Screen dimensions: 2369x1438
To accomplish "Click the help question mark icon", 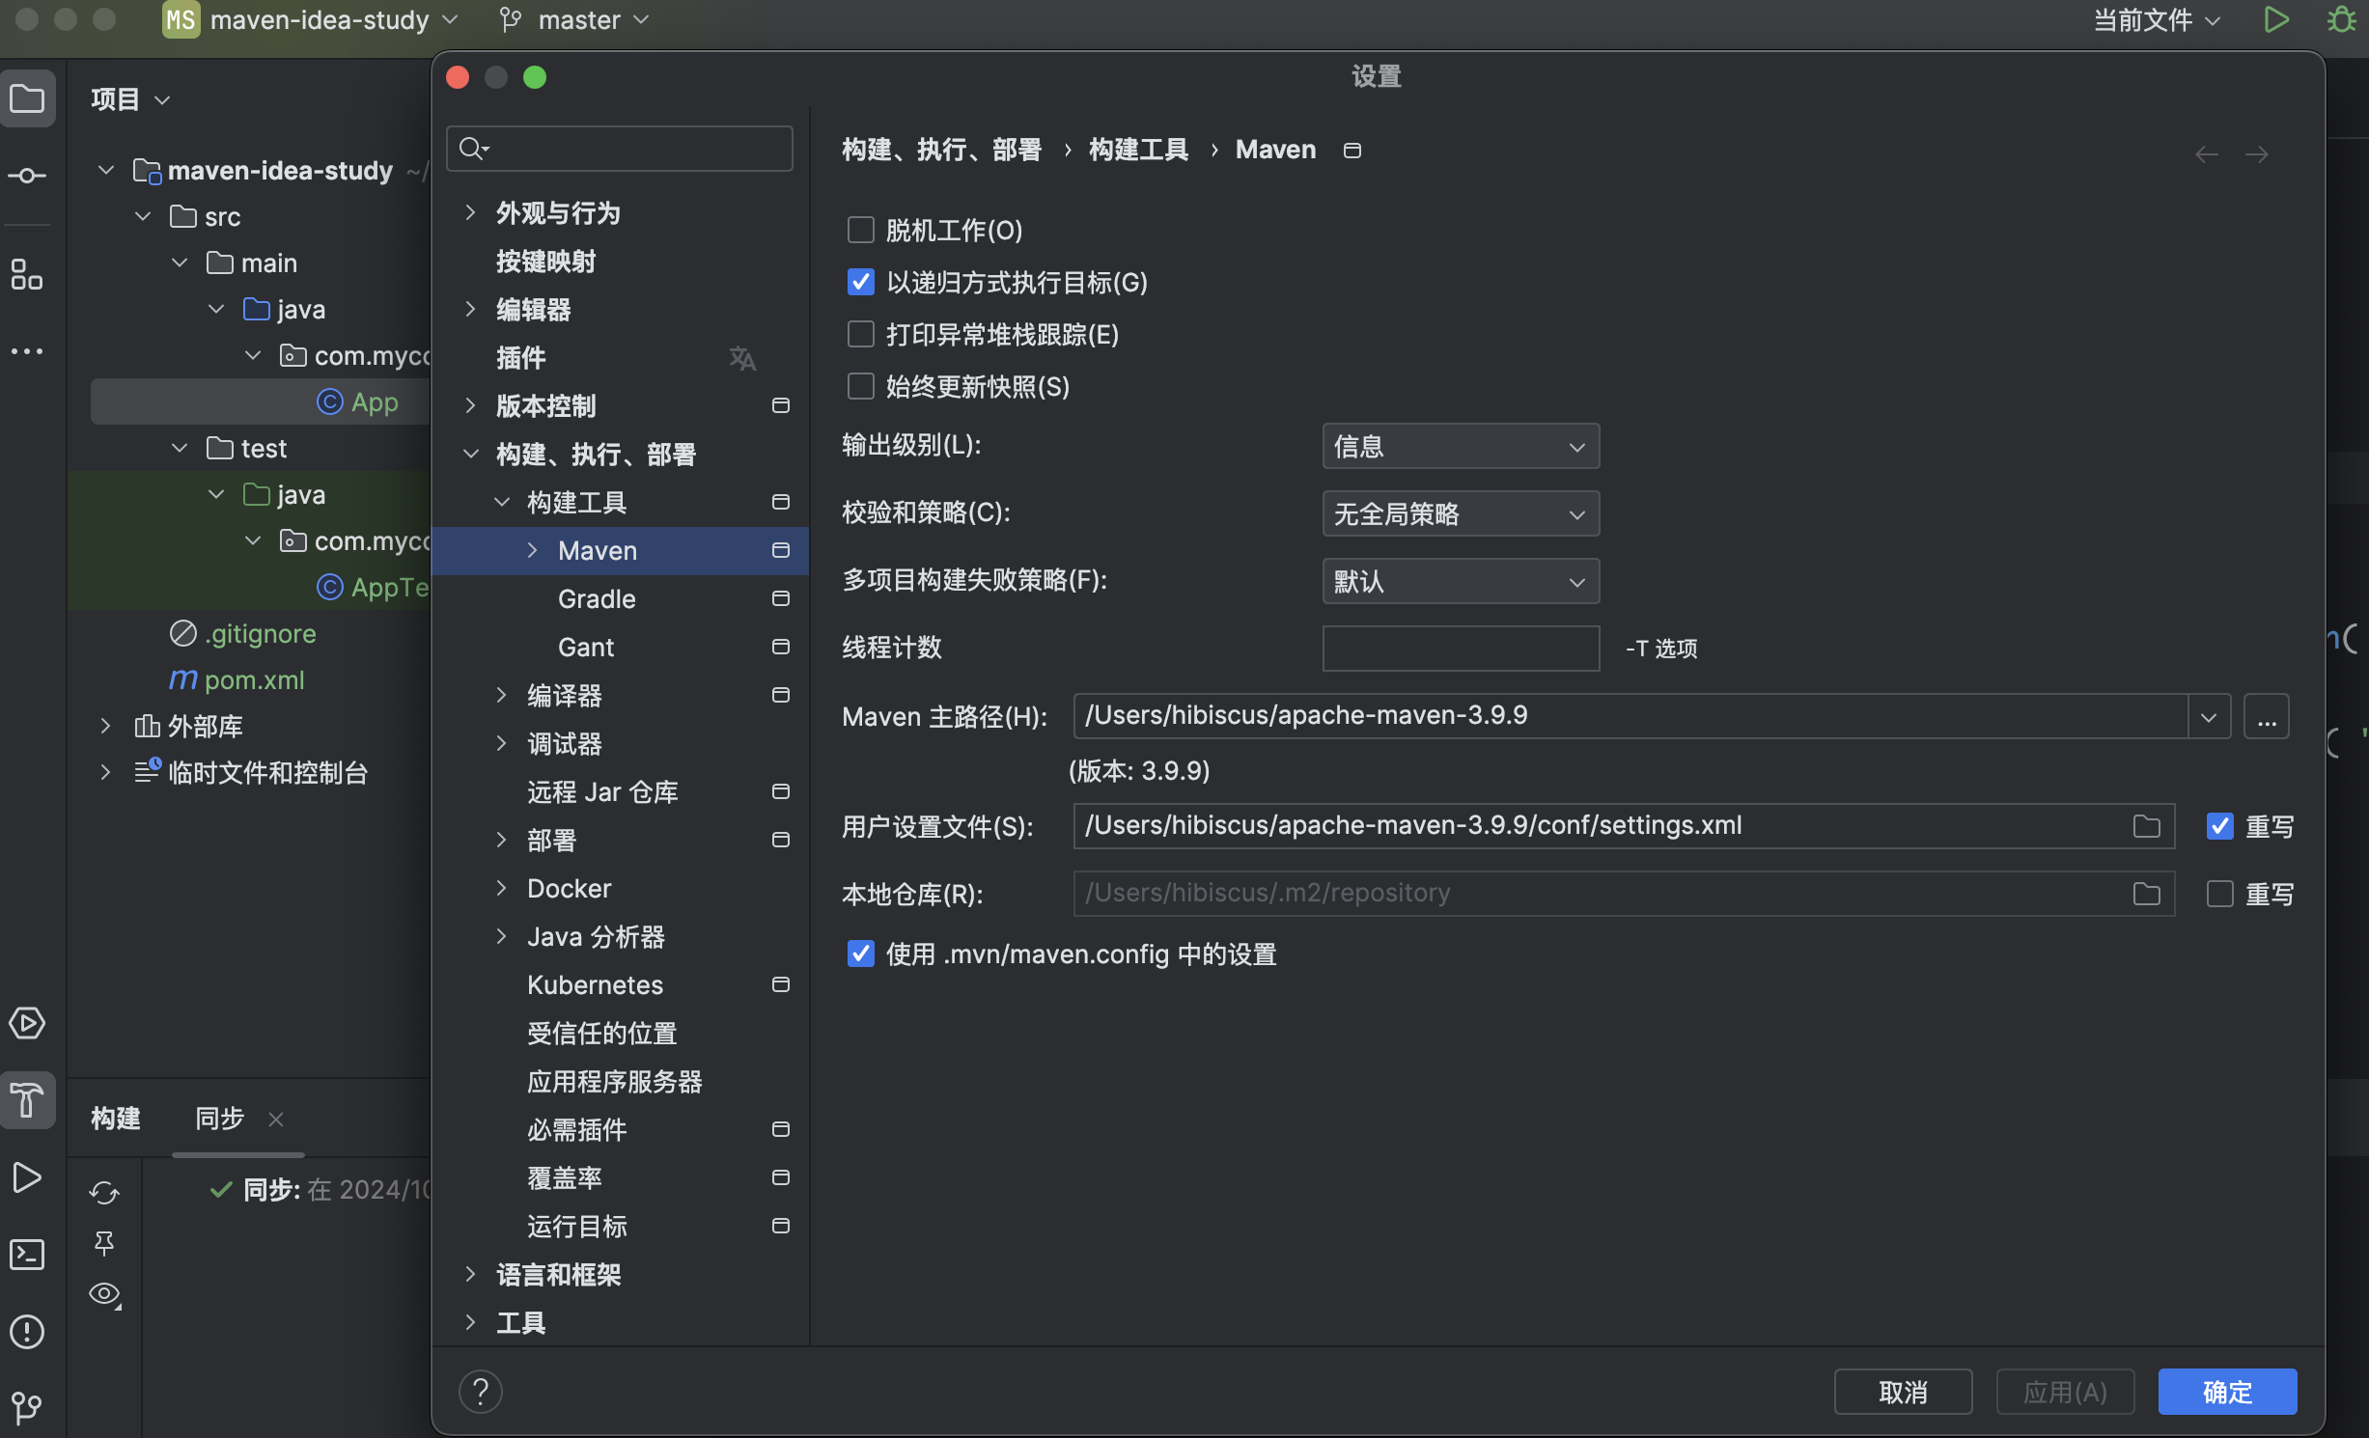I will 480,1391.
